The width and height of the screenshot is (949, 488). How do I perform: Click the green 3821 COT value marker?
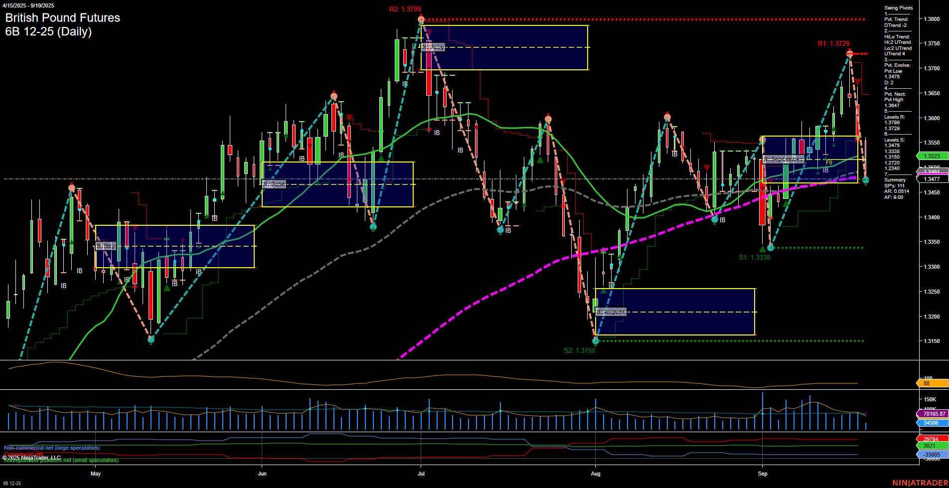click(932, 446)
